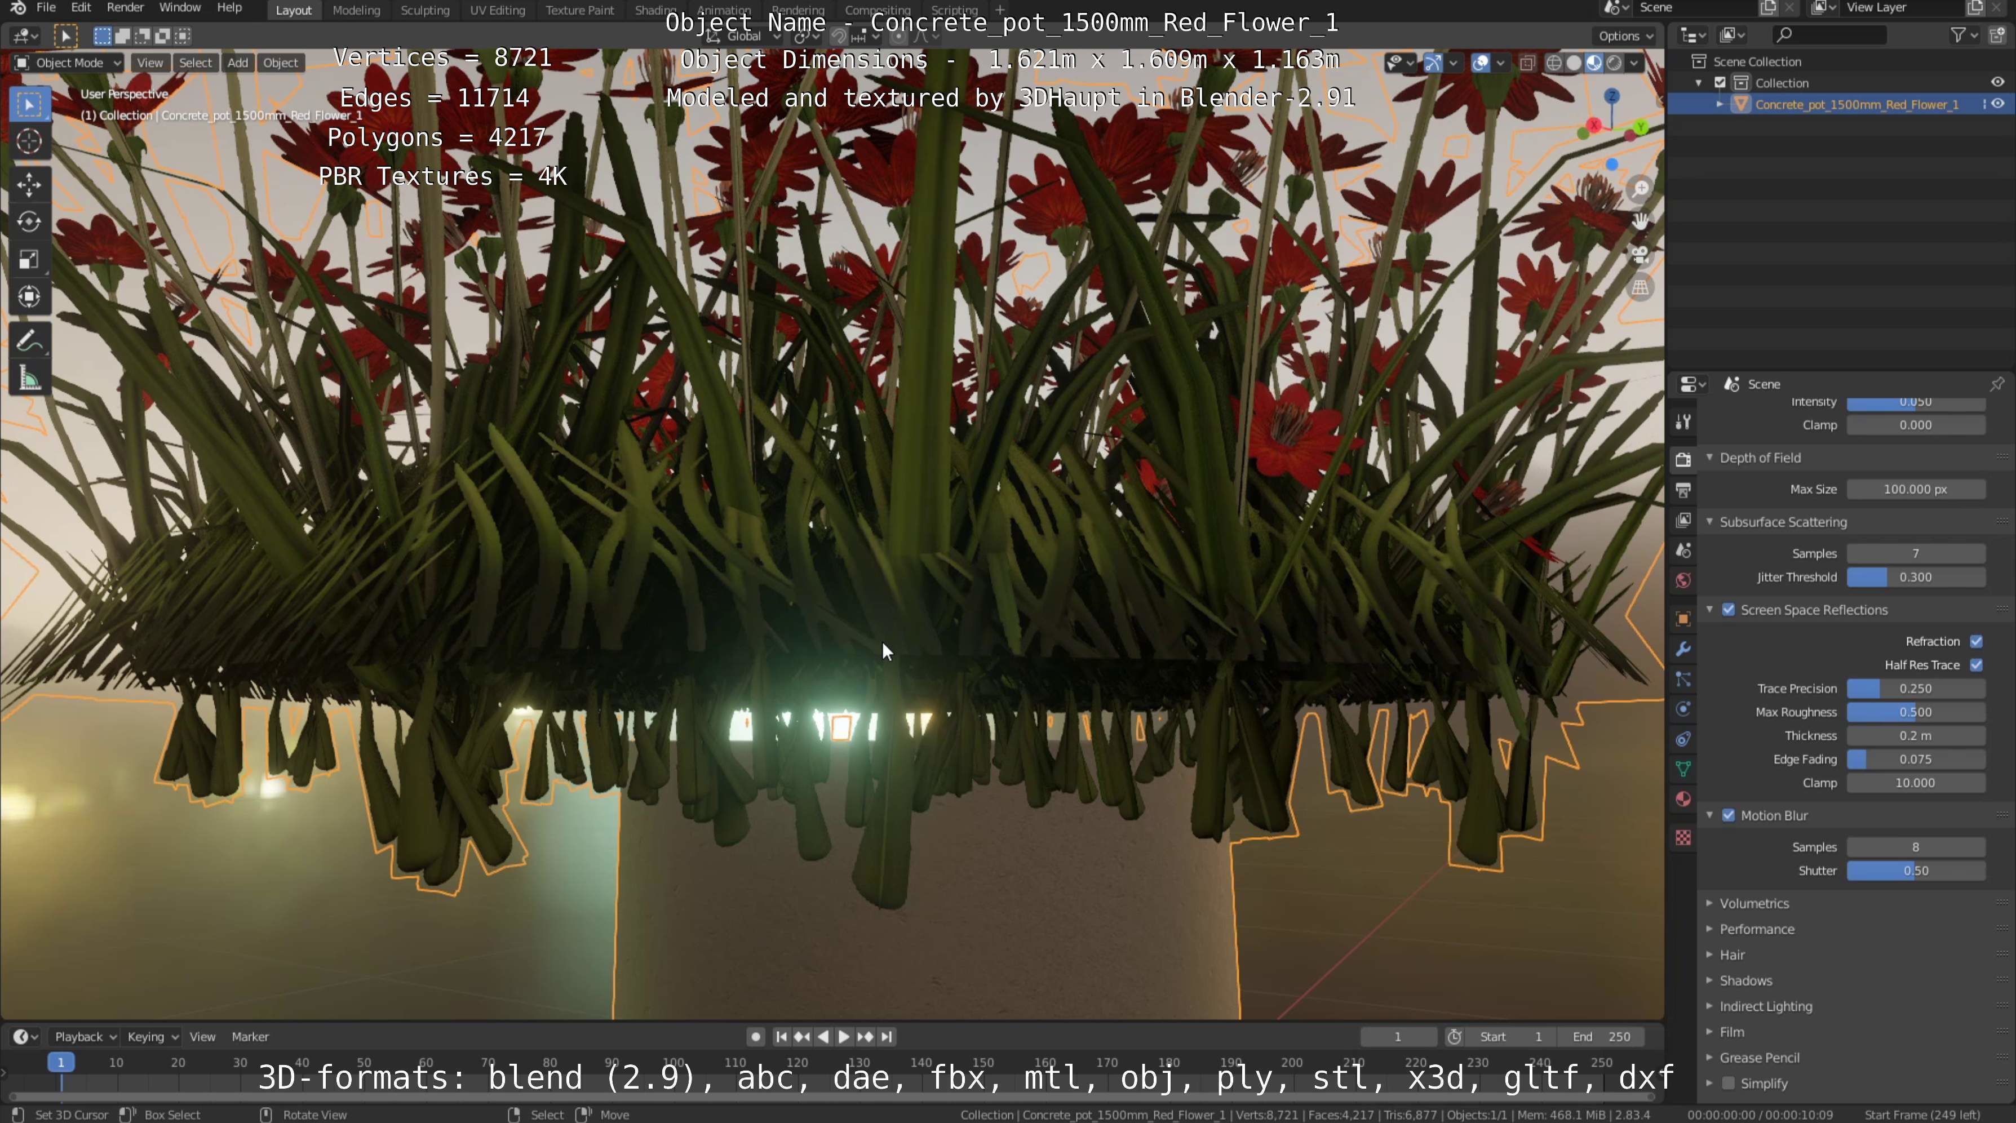This screenshot has width=2016, height=1123.
Task: Toggle the Simplify checkbox
Action: [1729, 1083]
